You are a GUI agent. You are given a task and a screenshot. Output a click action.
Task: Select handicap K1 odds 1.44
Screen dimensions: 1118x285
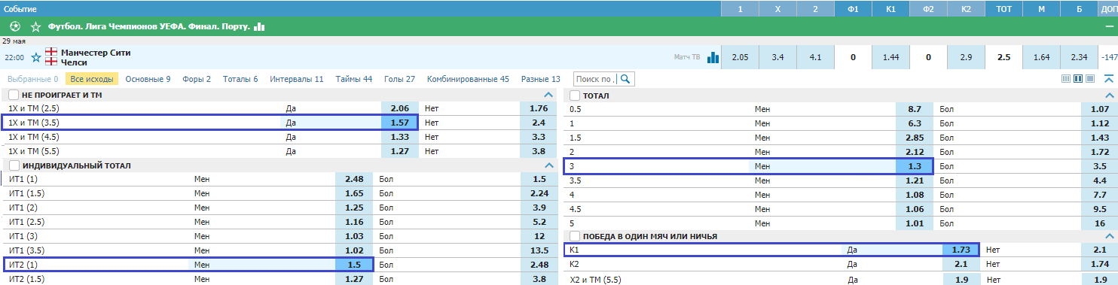[x=890, y=57]
